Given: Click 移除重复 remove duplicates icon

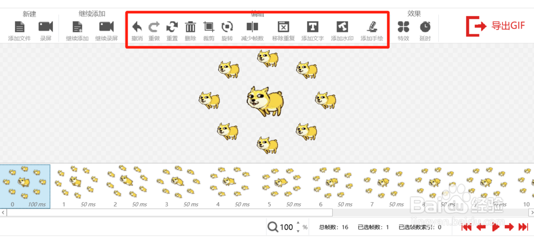Looking at the screenshot, I should click(284, 27).
